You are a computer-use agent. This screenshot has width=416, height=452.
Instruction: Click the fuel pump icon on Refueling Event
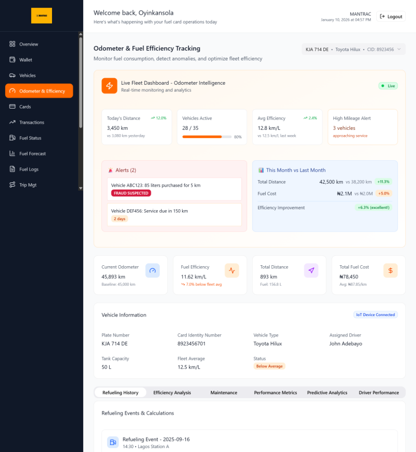(113, 442)
